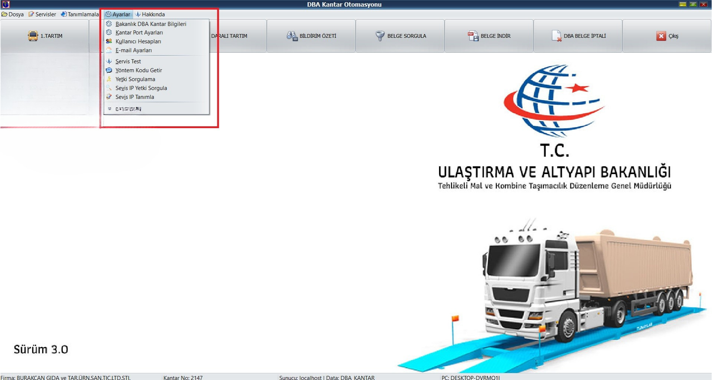Viewport: 712px width, 380px height.
Task: Open Kantar Port Ayarları entry
Action: point(157,33)
